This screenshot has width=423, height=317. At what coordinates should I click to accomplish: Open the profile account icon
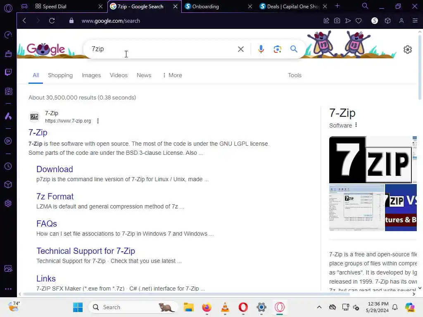coord(402,21)
